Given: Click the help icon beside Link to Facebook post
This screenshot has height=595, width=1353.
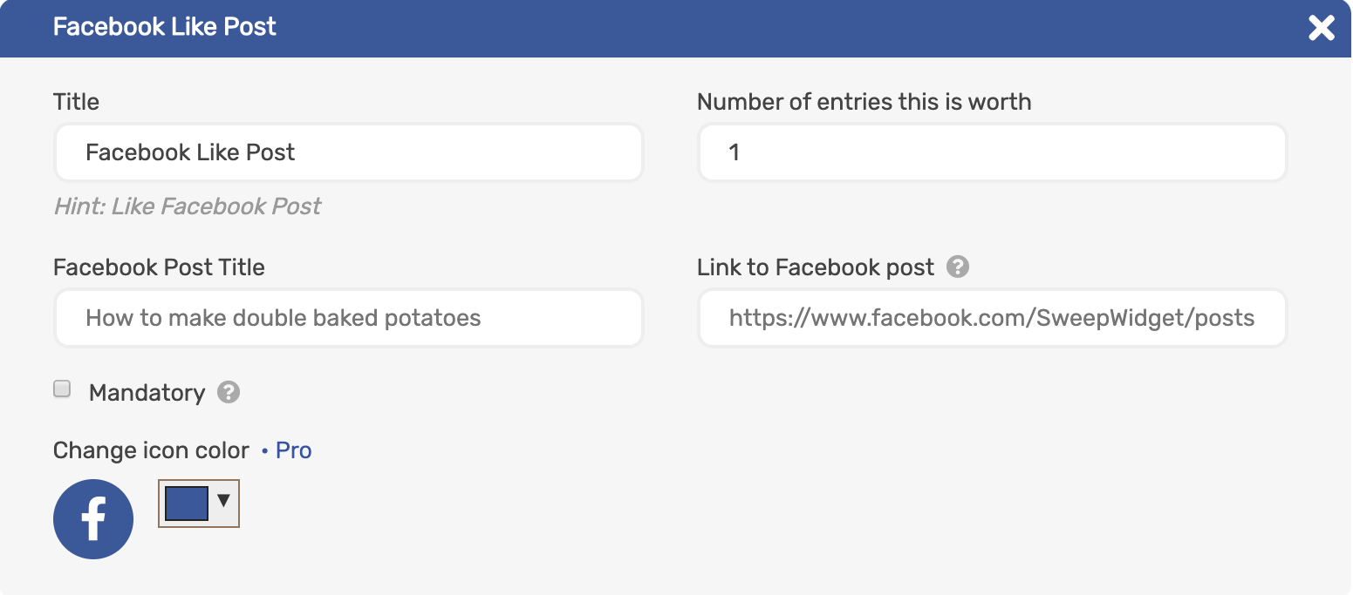Looking at the screenshot, I should [x=958, y=267].
